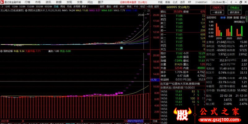Click the 卖一 price 11.62 row
Image resolution: width=248 pixels, height=124 pixels.
click(183, 30)
